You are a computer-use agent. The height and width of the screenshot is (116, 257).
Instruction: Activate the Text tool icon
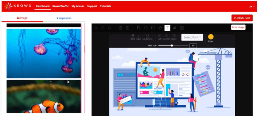click(x=167, y=28)
